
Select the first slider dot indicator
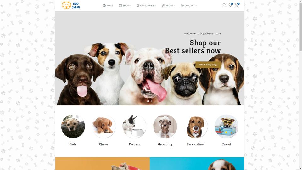coord(148,101)
